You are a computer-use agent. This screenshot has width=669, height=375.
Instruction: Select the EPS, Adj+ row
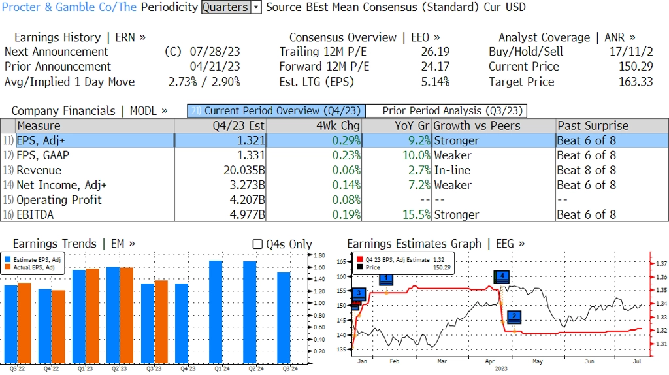pos(334,140)
